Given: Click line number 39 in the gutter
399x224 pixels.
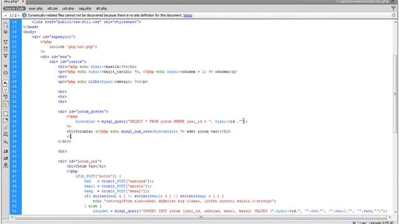Looking at the screenshot, I should 14,136.
